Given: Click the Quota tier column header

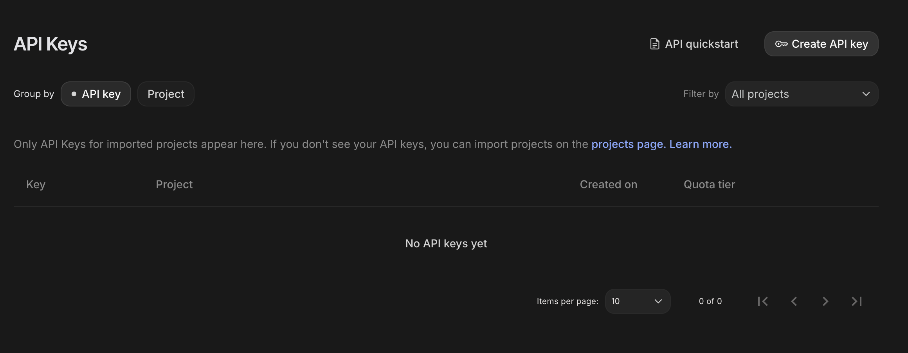Looking at the screenshot, I should (709, 184).
